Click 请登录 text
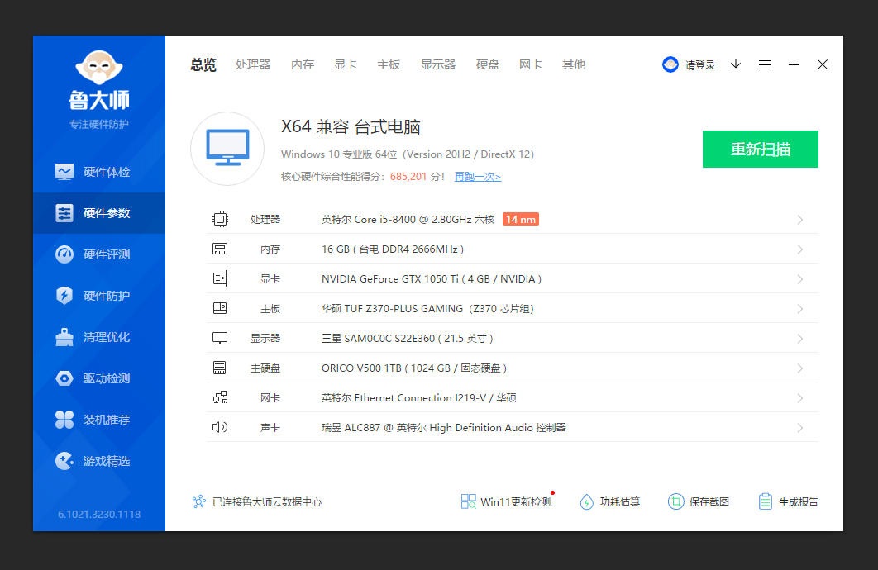The height and width of the screenshot is (570, 878). pos(700,65)
